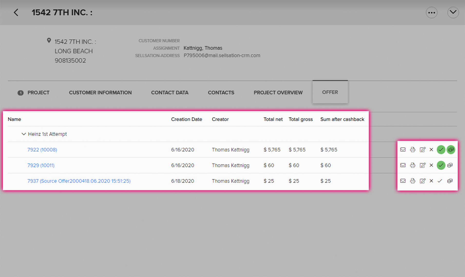The height and width of the screenshot is (277, 465).
Task: Click checkmark on offer 7937 row
Action: 440,181
